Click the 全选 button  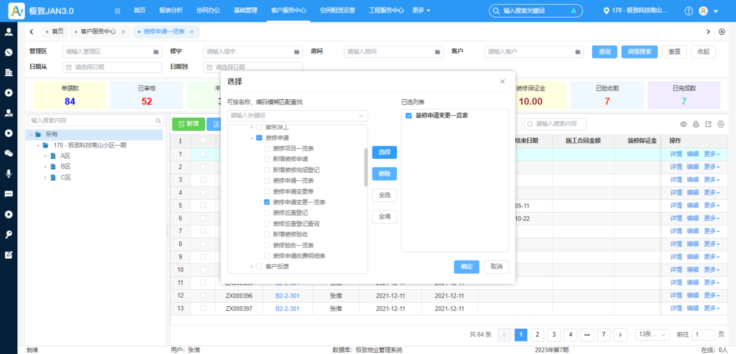(384, 195)
